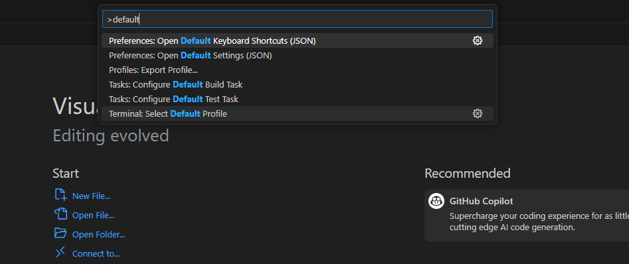Click the Open File document icon
Viewport: 629px width, 264px height.
click(x=60, y=214)
